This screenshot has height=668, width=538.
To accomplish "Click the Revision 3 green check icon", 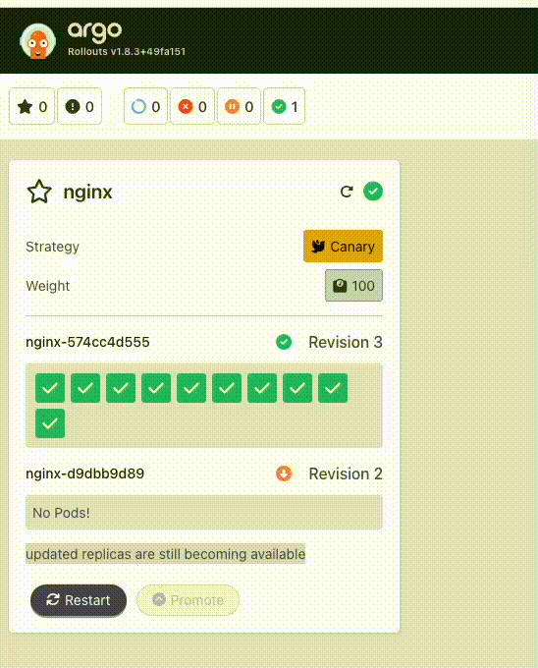I will click(x=284, y=342).
